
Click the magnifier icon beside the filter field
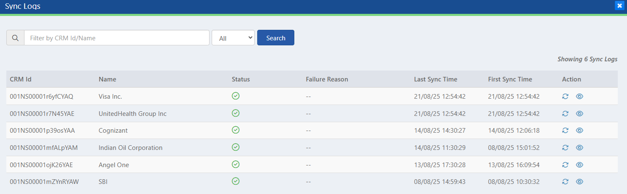pyautogui.click(x=15, y=38)
